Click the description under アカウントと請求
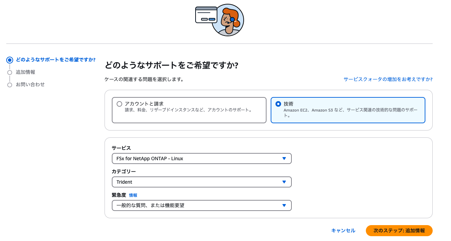Image resolution: width=451 pixels, height=241 pixels. (189, 110)
